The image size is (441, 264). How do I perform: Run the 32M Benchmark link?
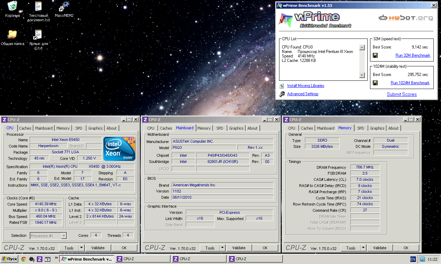[x=413, y=55]
